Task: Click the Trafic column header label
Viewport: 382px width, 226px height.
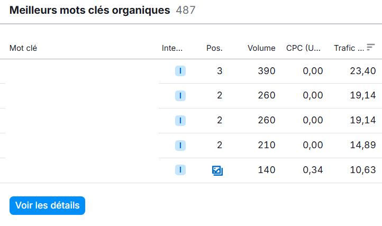Action: [349, 48]
